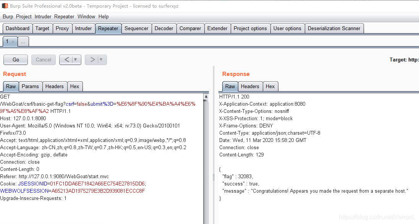
Task: Click the Referer header line in request
Action: pos(54,176)
